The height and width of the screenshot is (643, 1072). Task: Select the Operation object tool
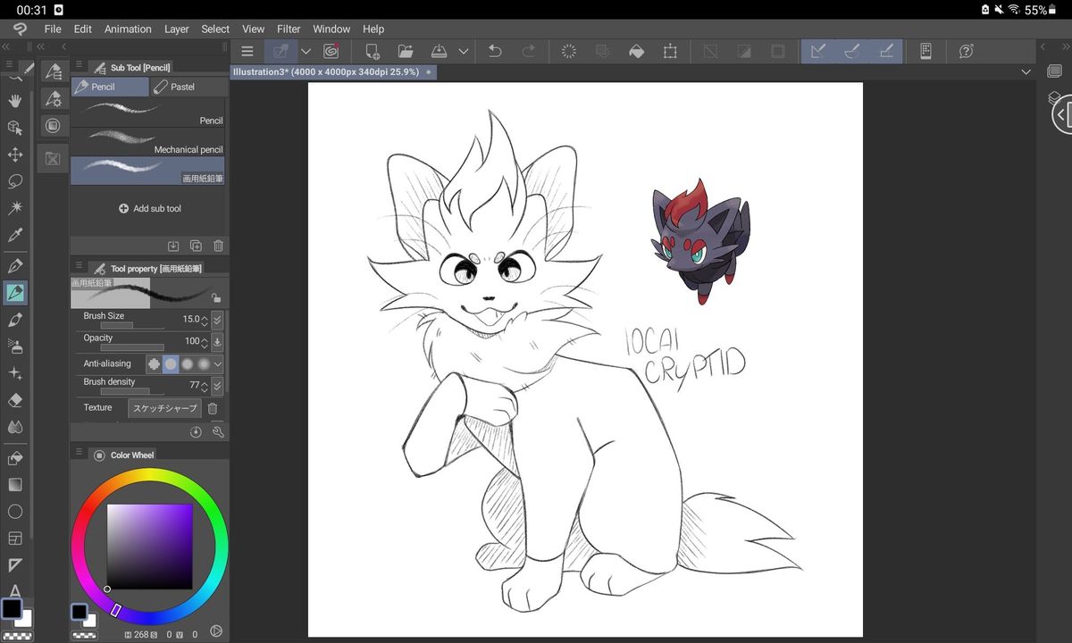tap(15, 128)
